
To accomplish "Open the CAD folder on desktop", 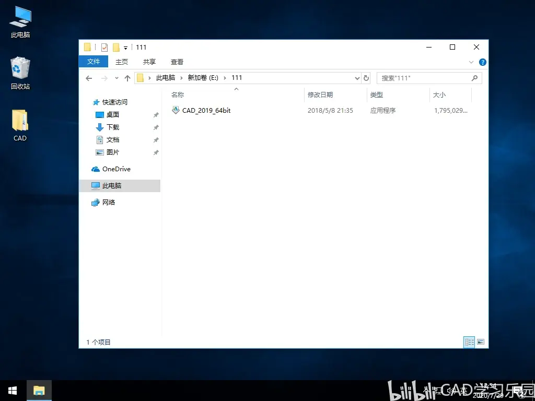I will point(20,125).
